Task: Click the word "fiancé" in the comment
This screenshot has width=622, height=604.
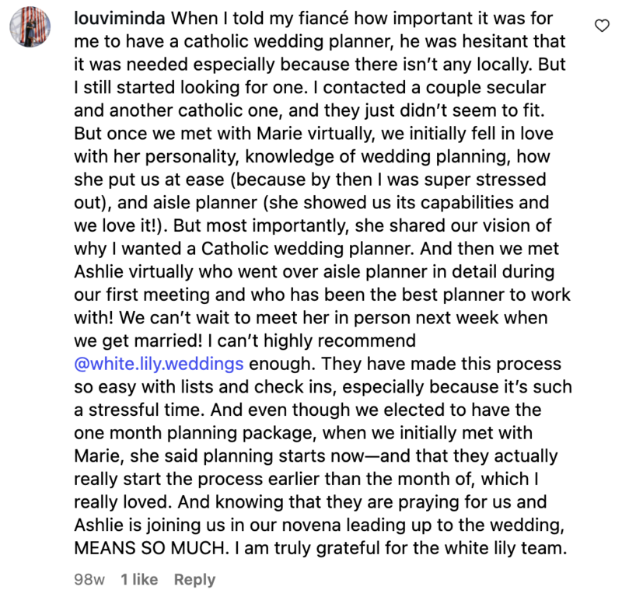Action: pos(326,17)
